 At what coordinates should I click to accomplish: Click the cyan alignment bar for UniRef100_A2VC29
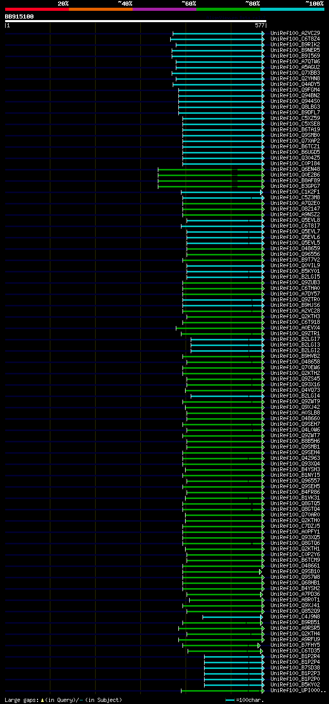pos(218,33)
